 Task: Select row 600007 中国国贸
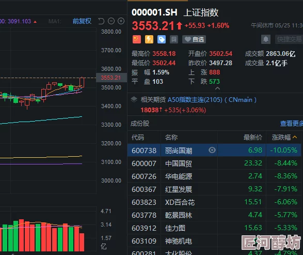(214, 163)
